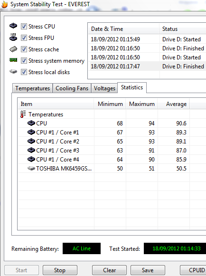Click the Stress CPU chip icon
This screenshot has height=276, width=206.
pos(13,26)
